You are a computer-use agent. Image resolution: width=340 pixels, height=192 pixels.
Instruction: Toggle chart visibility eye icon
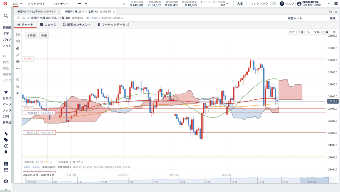point(18,62)
